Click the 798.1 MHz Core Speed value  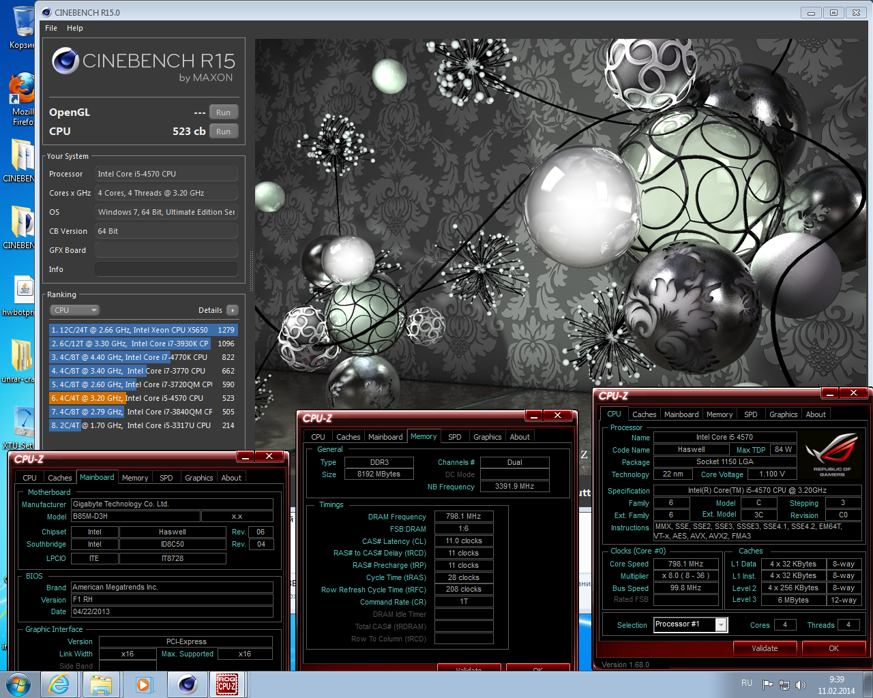pyautogui.click(x=685, y=564)
